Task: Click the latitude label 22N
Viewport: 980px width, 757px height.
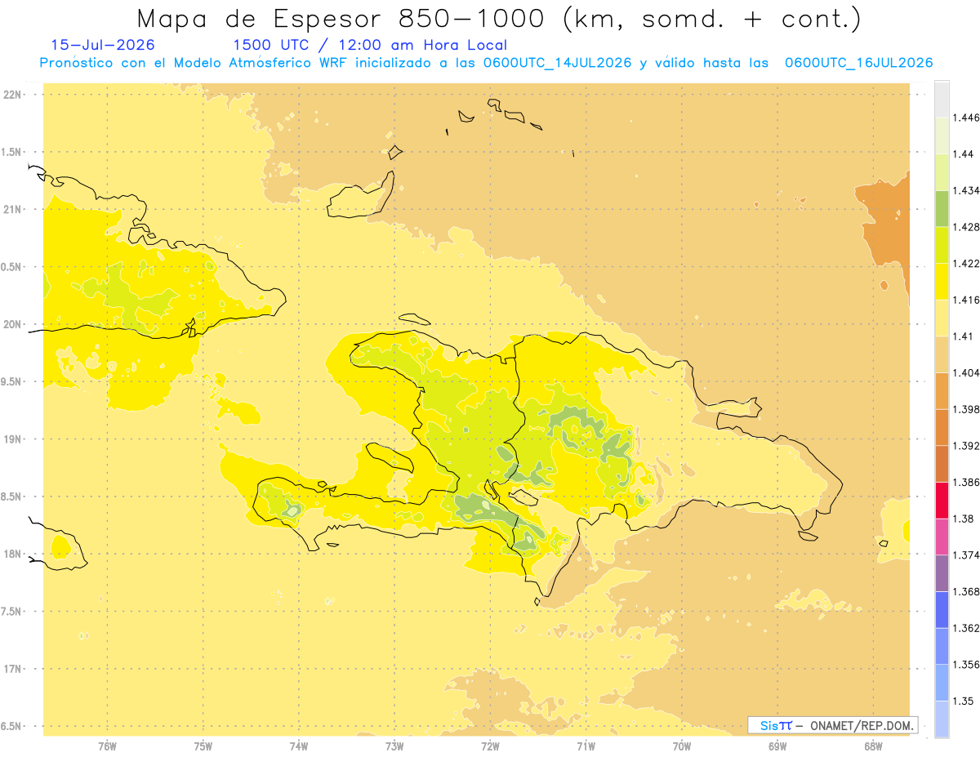Action: point(13,94)
